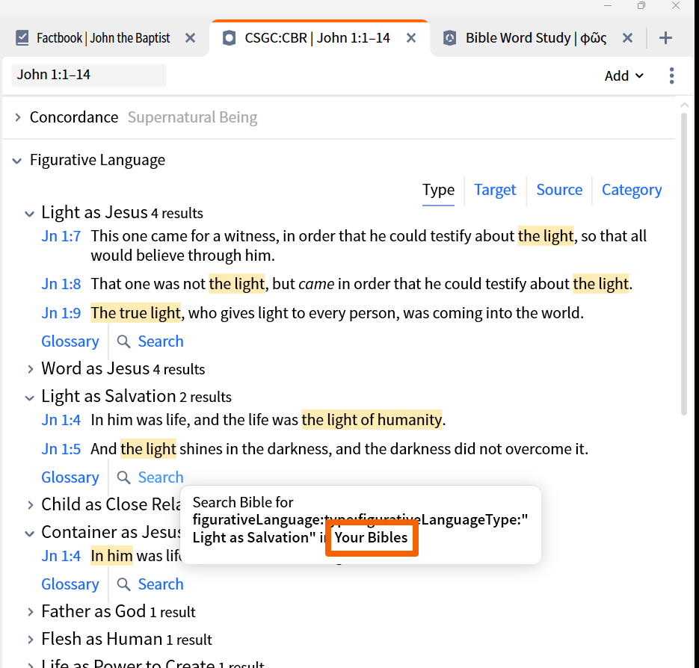Close the Bible Word Study tab
Image resolution: width=699 pixels, height=668 pixels.
point(627,38)
